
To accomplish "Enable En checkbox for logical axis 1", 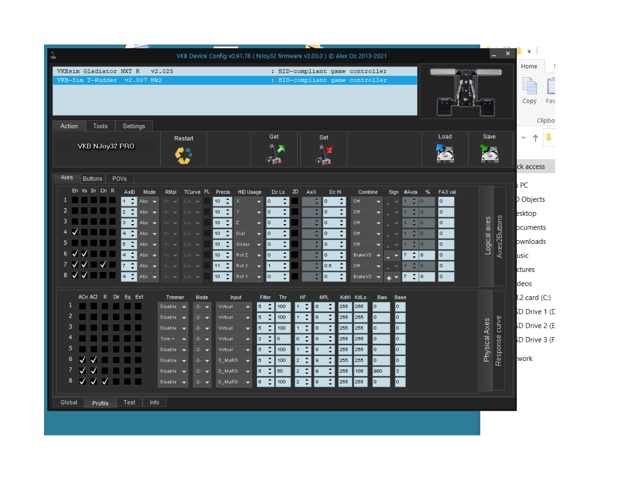I will [75, 200].
